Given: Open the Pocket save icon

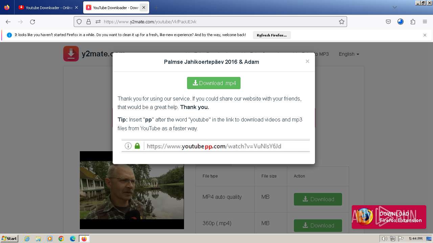Looking at the screenshot, I should (x=388, y=22).
